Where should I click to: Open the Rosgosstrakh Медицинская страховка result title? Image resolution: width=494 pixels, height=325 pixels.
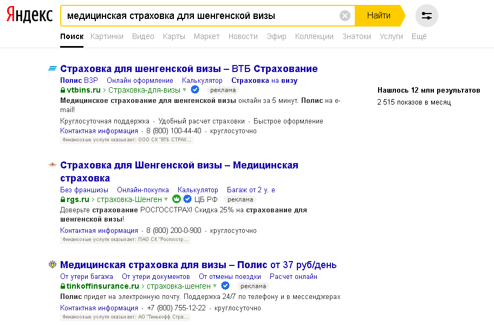(x=179, y=172)
